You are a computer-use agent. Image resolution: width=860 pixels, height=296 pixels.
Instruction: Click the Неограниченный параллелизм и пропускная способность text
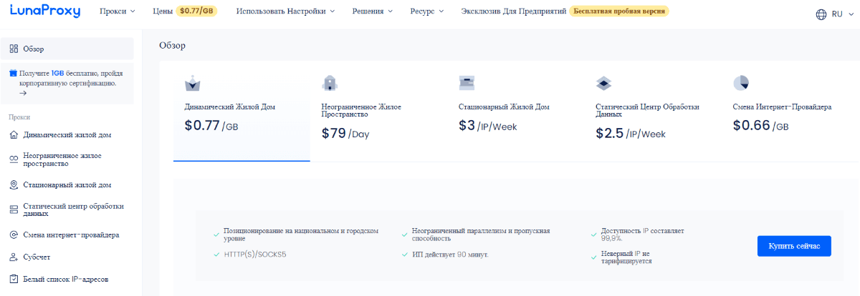pyautogui.click(x=481, y=236)
